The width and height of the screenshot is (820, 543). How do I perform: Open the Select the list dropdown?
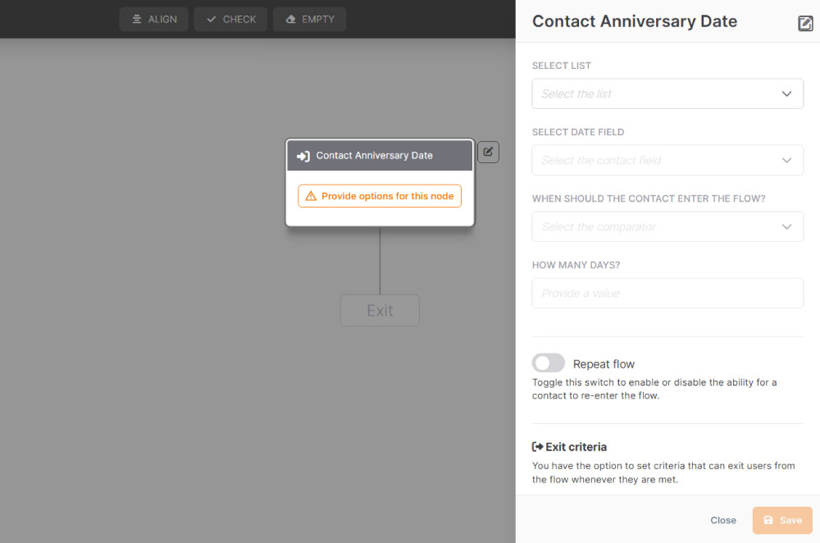coord(667,94)
